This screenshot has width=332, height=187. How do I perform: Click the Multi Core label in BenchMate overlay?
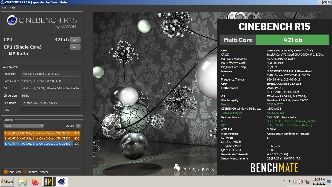tap(238, 40)
